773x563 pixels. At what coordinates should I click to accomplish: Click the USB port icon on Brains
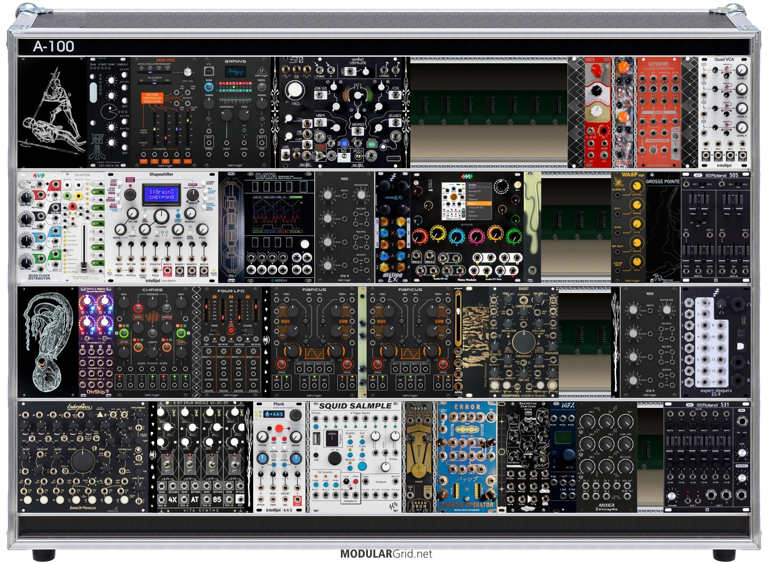(x=209, y=71)
